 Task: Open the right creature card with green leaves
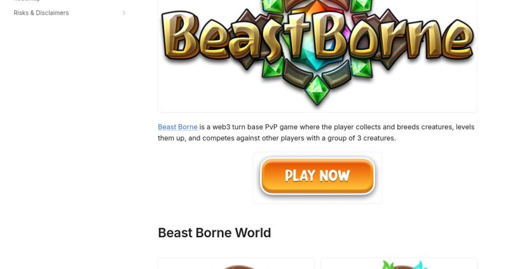point(399,264)
